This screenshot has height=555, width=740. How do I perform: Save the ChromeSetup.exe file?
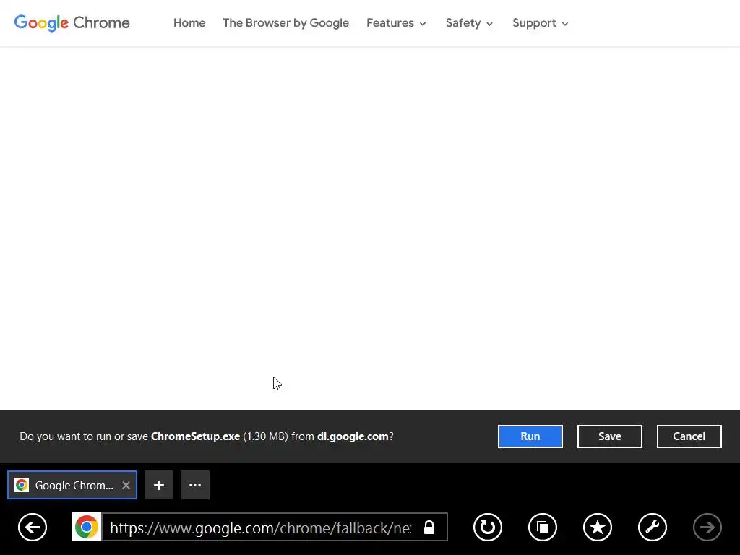[x=609, y=436]
